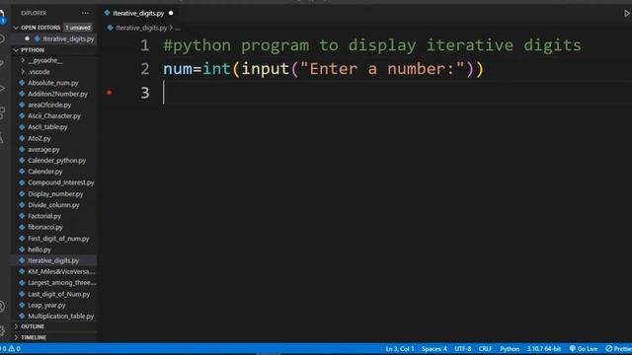The height and width of the screenshot is (355, 632).
Task: Open Divide_column.py file
Action: (53, 205)
